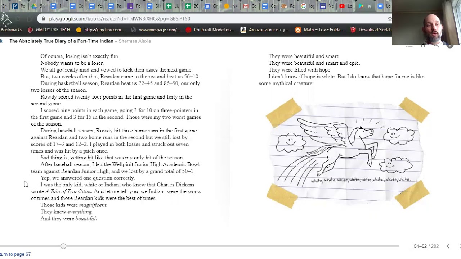Open the GMTCC PRE-TECH bookmark

[x=49, y=30]
